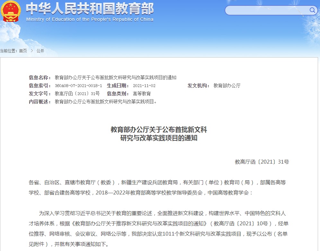Click the 发文字号 value in the info table
320x251 pixels.
[x=77, y=94]
